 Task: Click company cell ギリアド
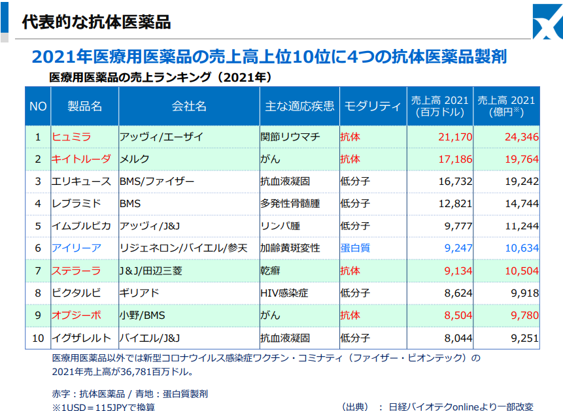click(x=139, y=293)
